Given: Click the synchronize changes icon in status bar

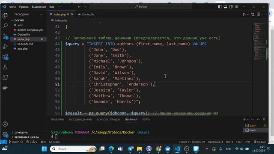Looking at the screenshot, I should tap(22, 142).
